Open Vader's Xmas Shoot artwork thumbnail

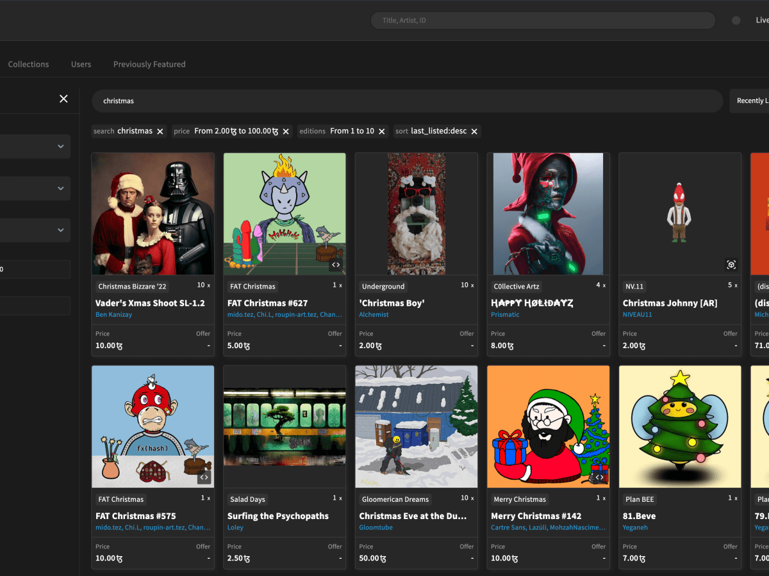click(x=153, y=214)
